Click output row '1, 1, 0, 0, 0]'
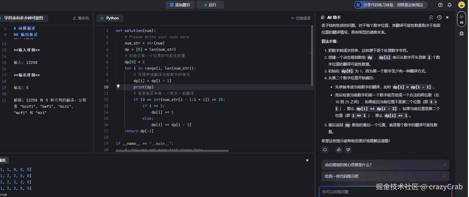 (x=16, y=169)
